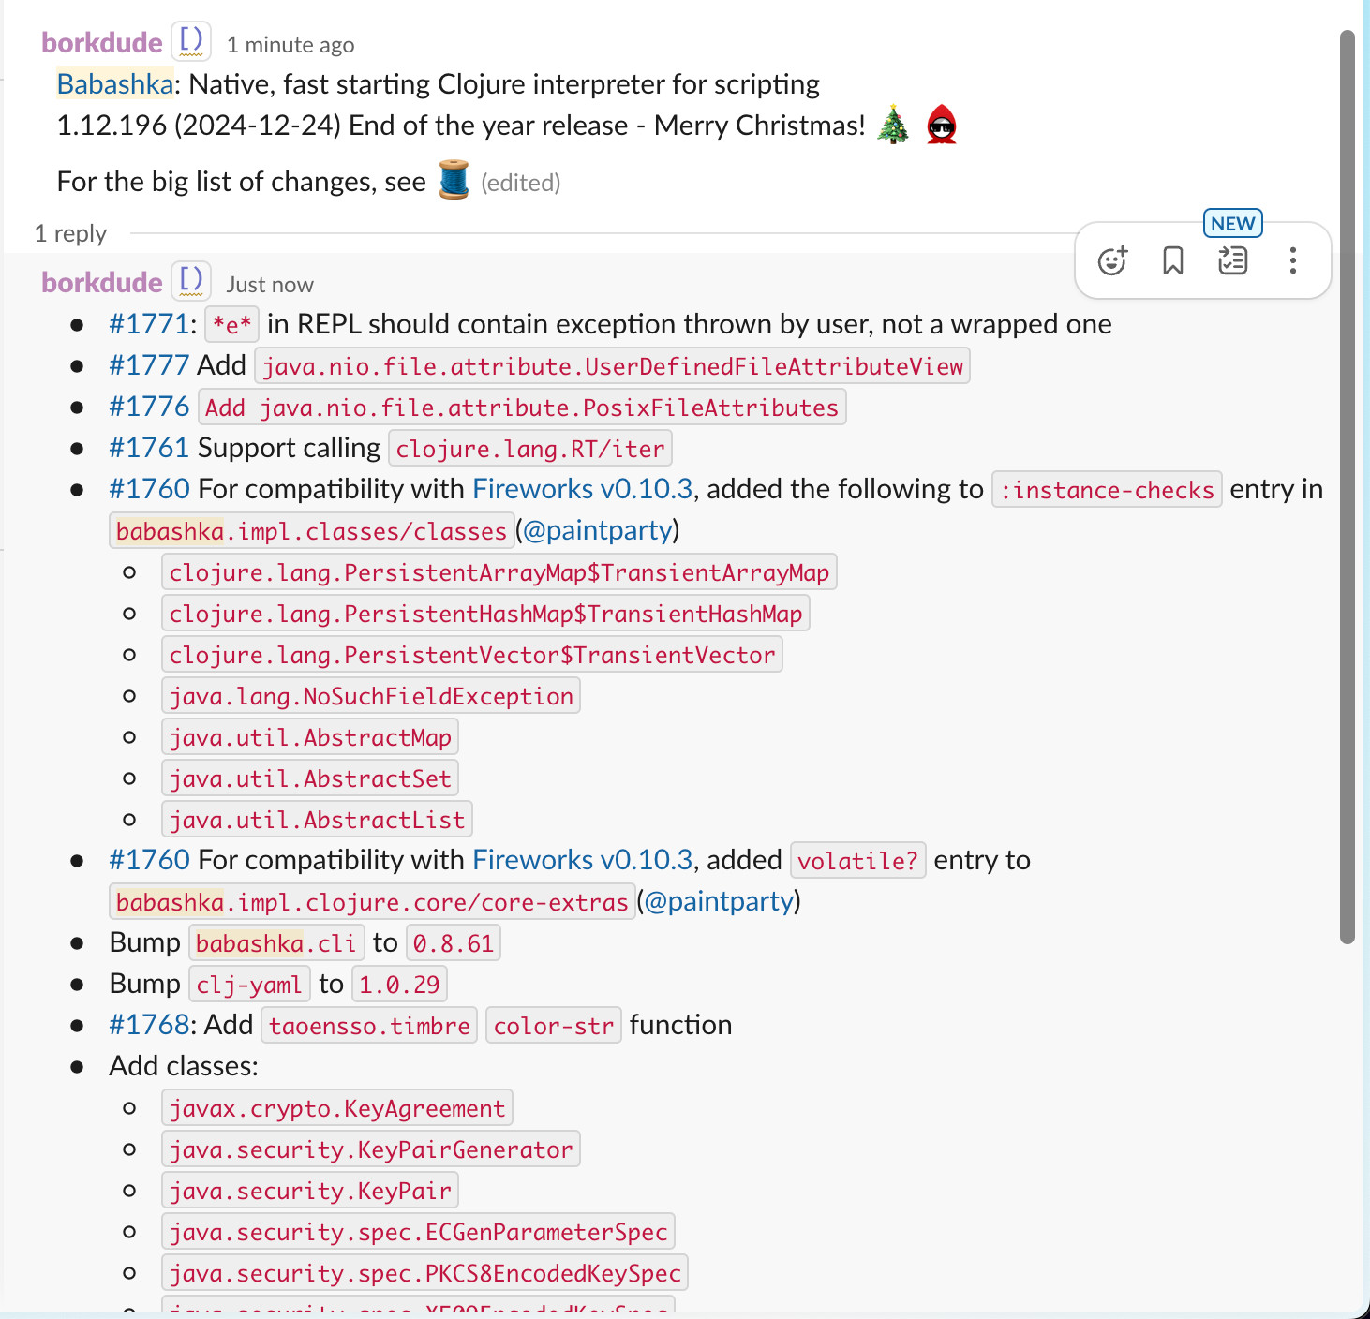The image size is (1370, 1319).
Task: Click java.security.spec.ECGenParameterSpec text
Action: [418, 1232]
